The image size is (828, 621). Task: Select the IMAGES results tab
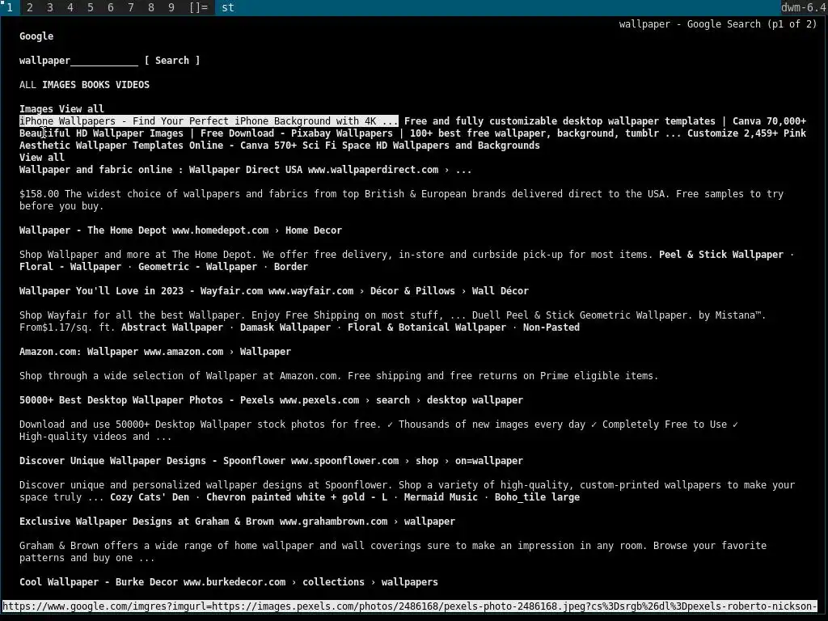tap(59, 84)
